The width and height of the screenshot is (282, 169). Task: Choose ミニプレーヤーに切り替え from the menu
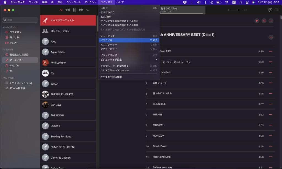click(x=129, y=66)
